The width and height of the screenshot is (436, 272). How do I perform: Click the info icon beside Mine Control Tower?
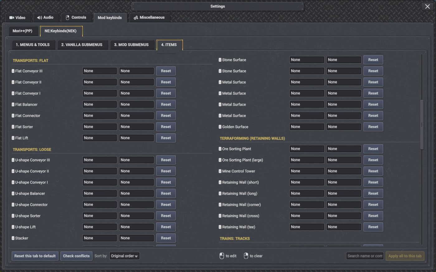(x=220, y=171)
